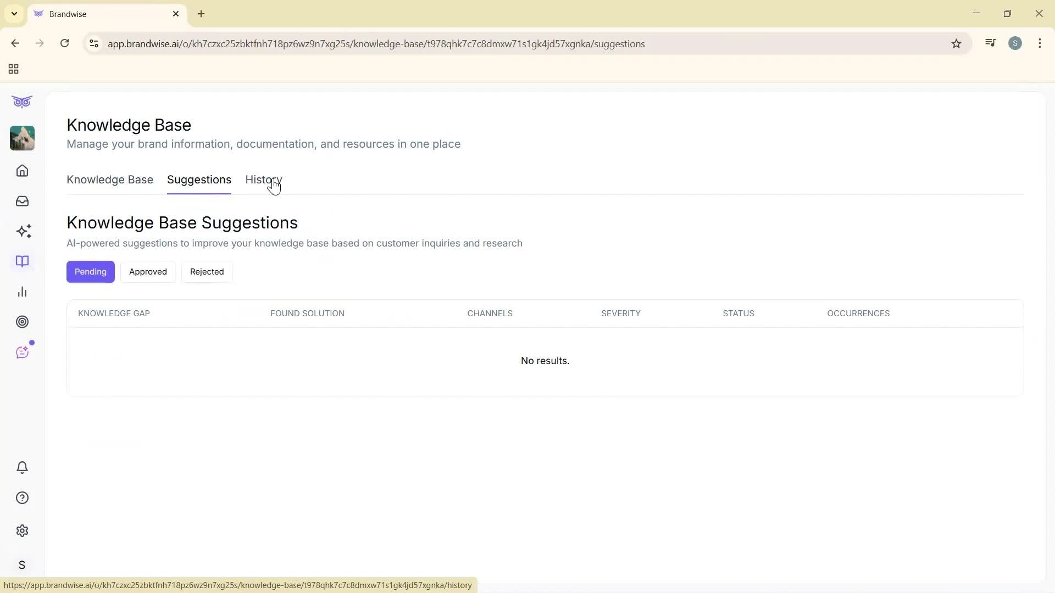This screenshot has width=1055, height=593.
Task: Open the Home section from the sidebar
Action: click(x=22, y=171)
